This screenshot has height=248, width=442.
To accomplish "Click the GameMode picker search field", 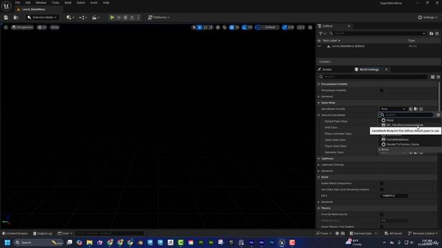I will coord(407,115).
